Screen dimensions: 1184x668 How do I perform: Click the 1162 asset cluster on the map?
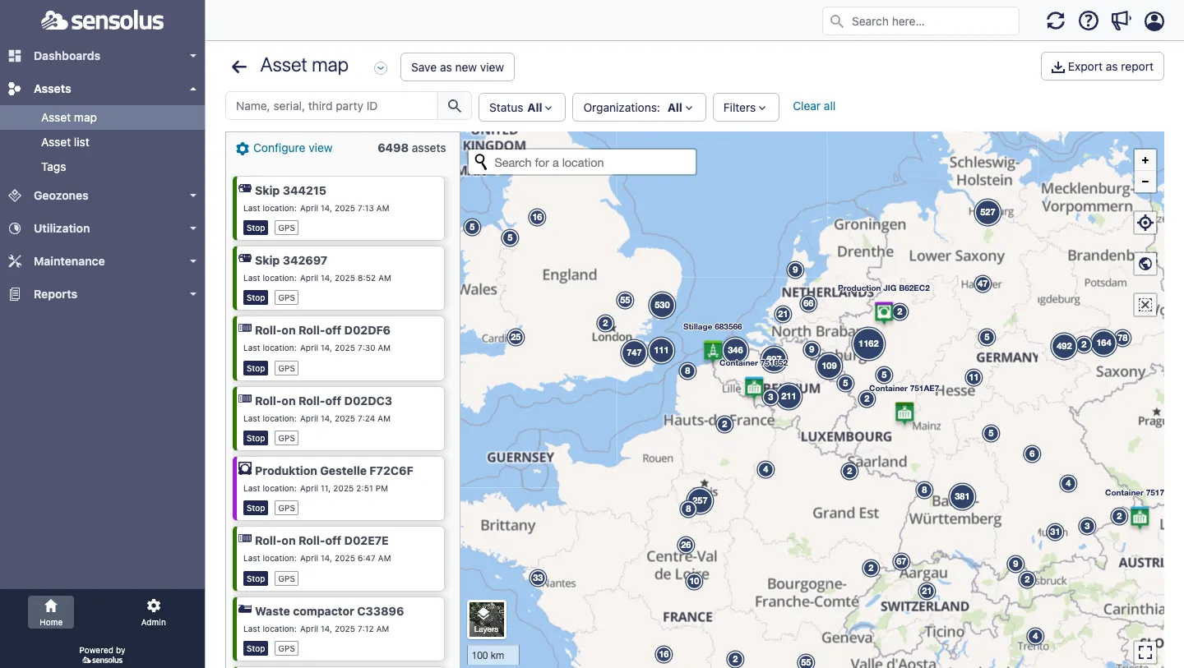coord(868,343)
